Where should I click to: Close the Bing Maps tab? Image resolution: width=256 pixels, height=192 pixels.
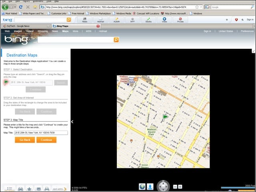coord(98,26)
